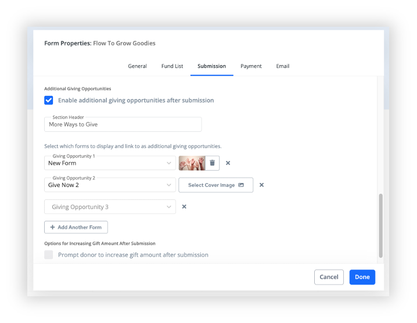Switch to the General tab
This screenshot has height=323, width=417.
[x=137, y=66]
